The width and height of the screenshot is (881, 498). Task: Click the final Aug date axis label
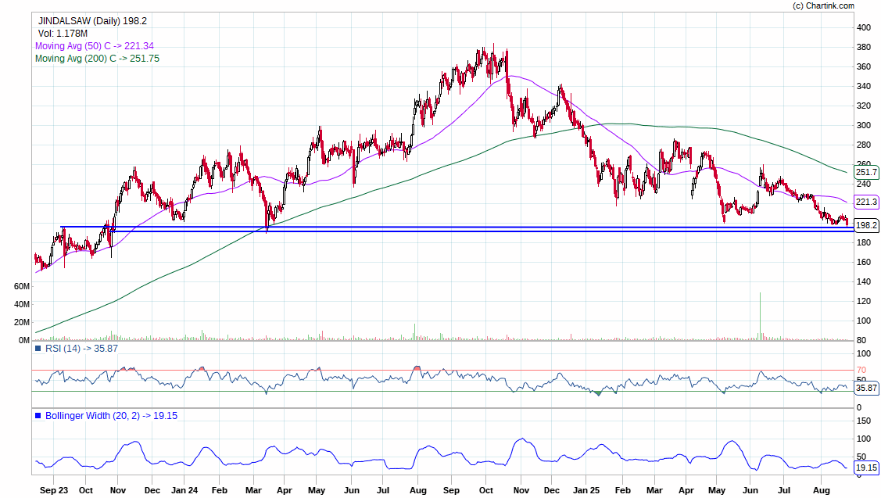tap(822, 490)
